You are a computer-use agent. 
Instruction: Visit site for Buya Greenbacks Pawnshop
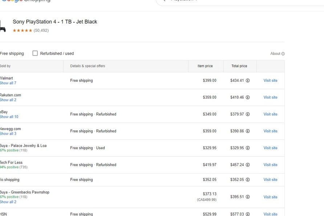[x=270, y=197]
